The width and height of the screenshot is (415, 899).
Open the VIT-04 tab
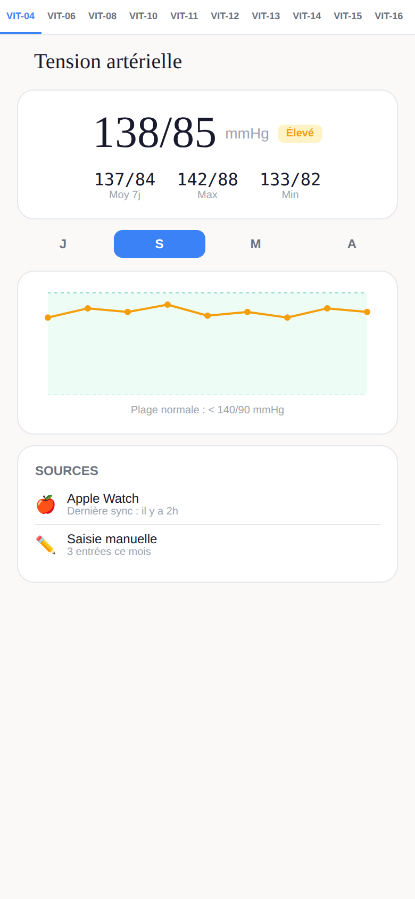click(x=21, y=17)
